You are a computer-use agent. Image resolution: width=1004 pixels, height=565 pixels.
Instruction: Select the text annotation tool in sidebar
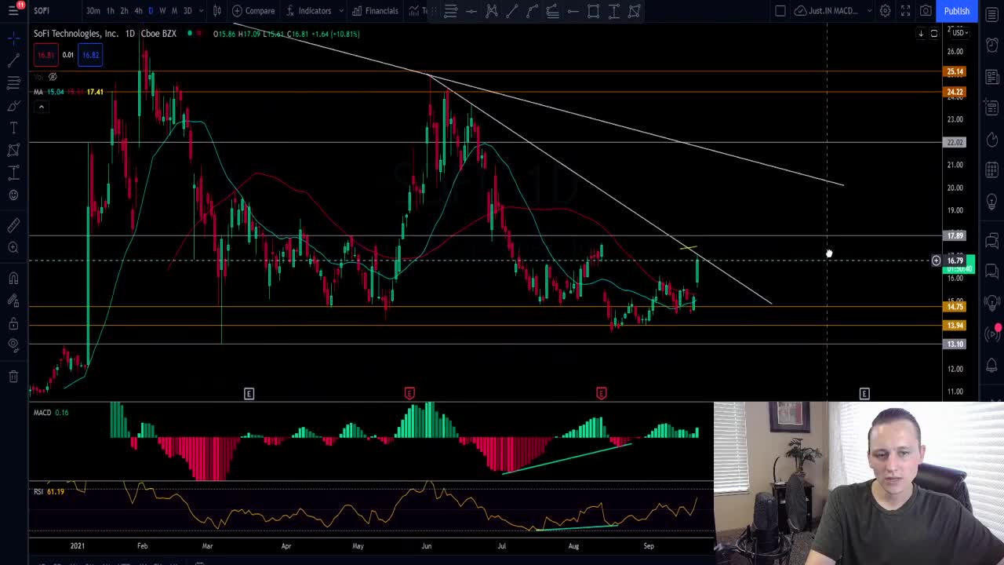tap(13, 127)
